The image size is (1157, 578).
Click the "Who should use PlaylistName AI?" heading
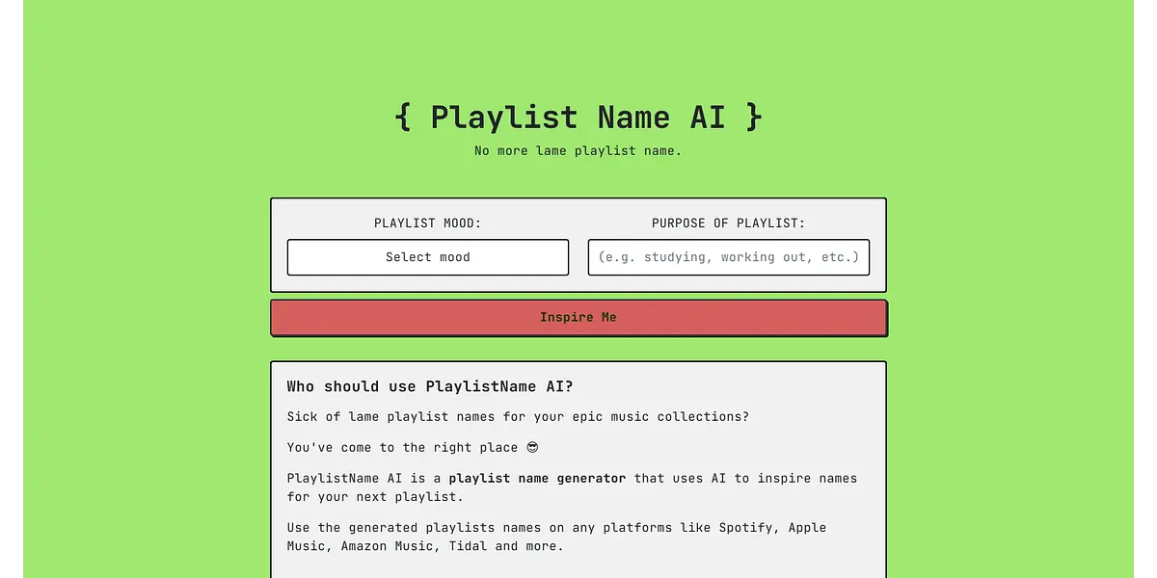point(429,387)
